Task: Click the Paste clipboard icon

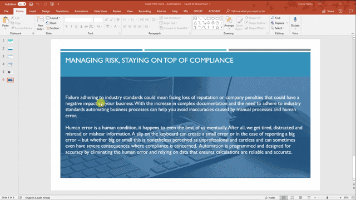Action: tap(6, 21)
